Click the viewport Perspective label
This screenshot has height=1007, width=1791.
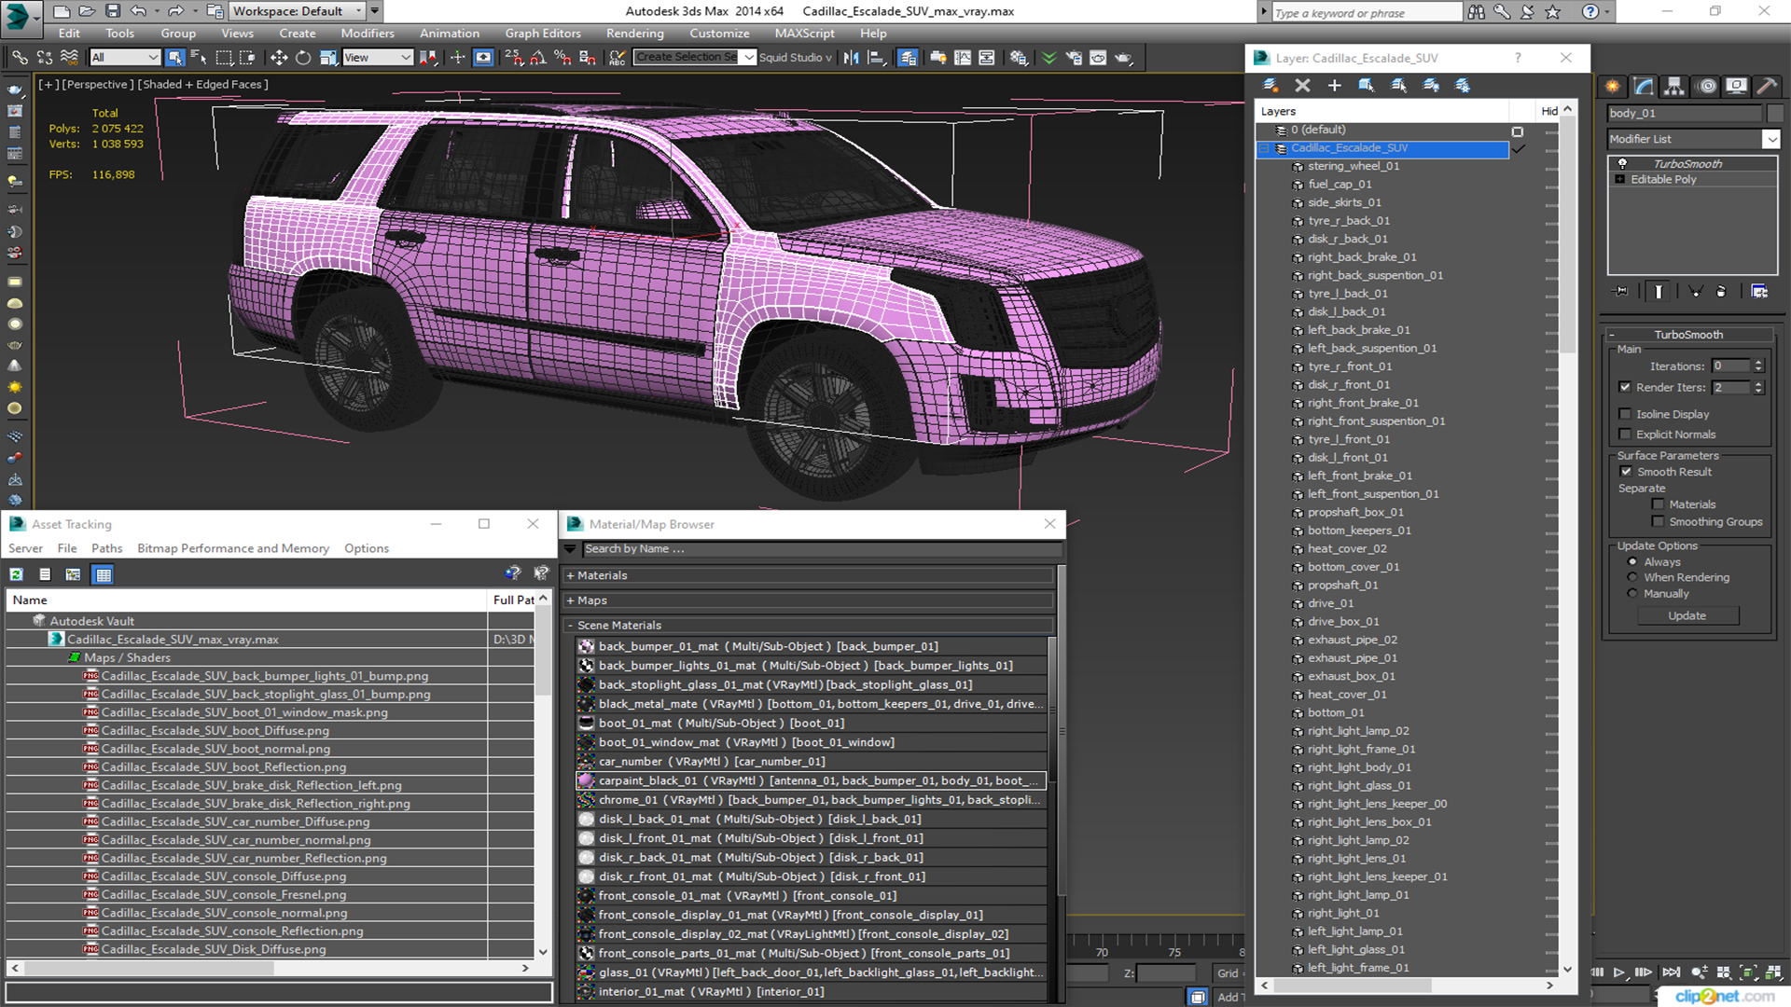point(99,84)
